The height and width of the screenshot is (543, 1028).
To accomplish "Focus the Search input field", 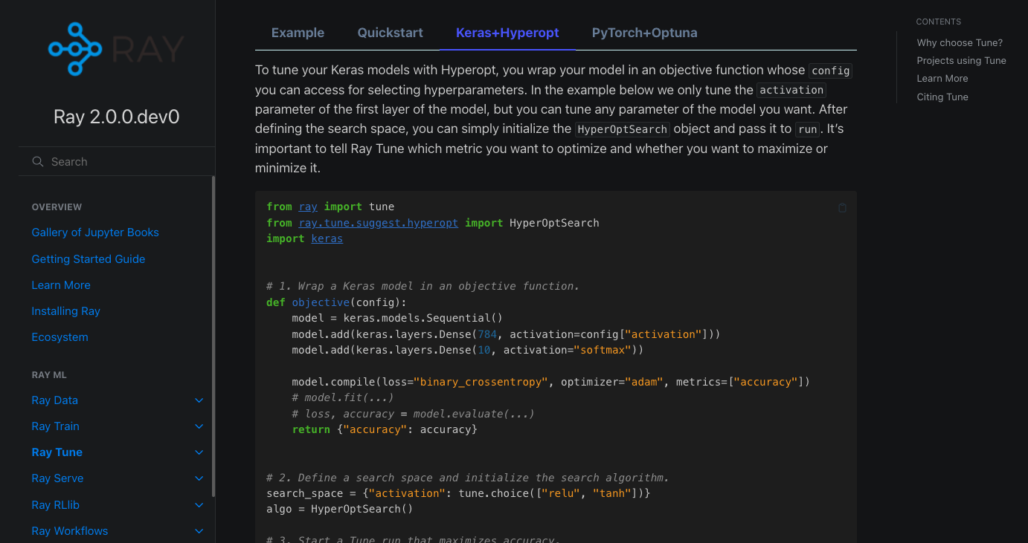I will pyautogui.click(x=116, y=161).
